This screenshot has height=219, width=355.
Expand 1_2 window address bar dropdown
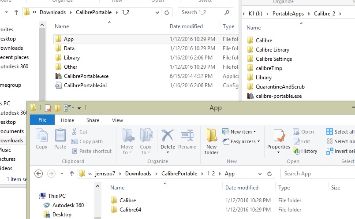point(157,12)
